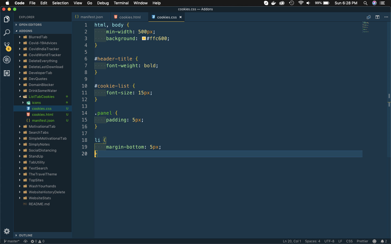Open errors and warnings problems indicator
This screenshot has height=244, width=391.
37,241
